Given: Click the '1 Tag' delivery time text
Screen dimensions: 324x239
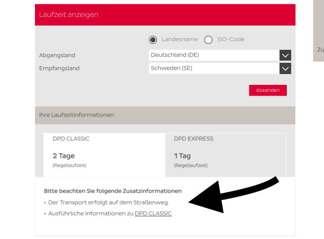Looking at the screenshot, I should [x=182, y=156].
